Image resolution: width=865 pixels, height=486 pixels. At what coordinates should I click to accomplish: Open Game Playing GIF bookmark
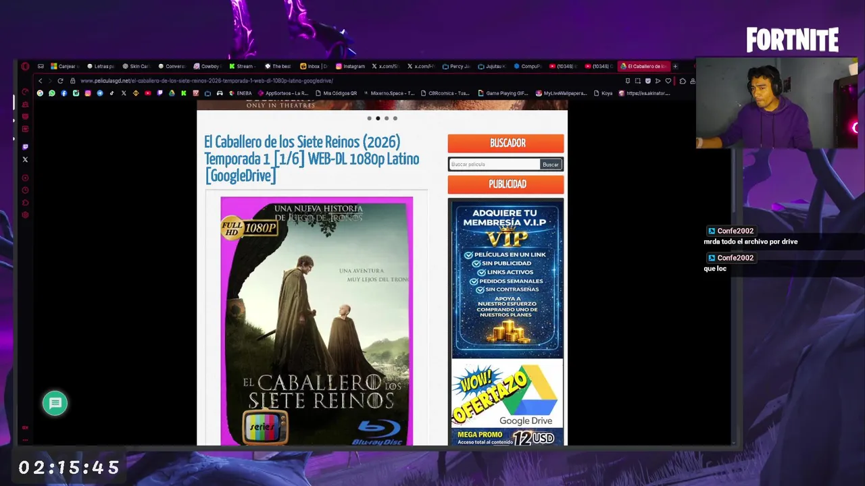click(503, 93)
